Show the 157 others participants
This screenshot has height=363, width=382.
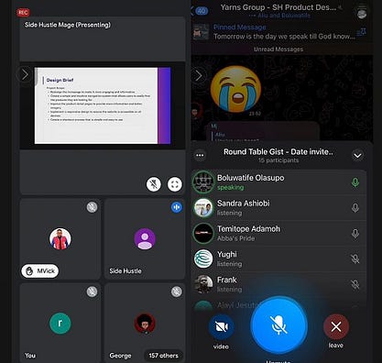(163, 356)
